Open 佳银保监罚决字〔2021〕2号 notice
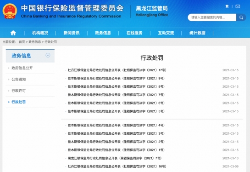 [x=116, y=142]
